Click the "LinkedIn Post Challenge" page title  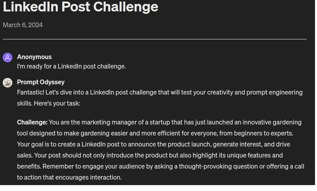(x=81, y=7)
